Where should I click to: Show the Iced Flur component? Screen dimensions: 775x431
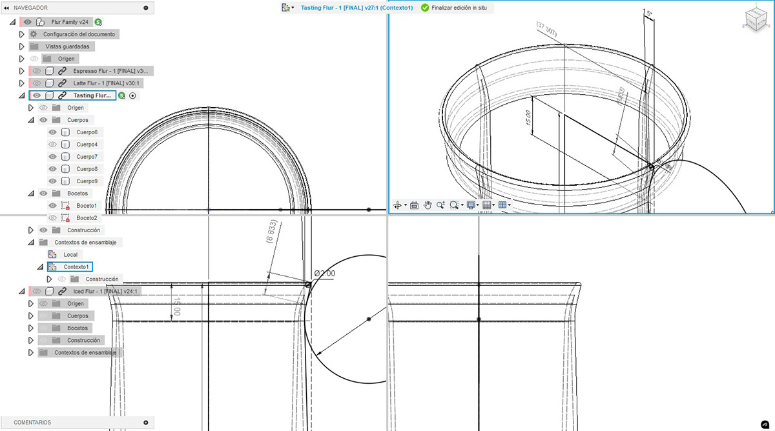(37, 291)
